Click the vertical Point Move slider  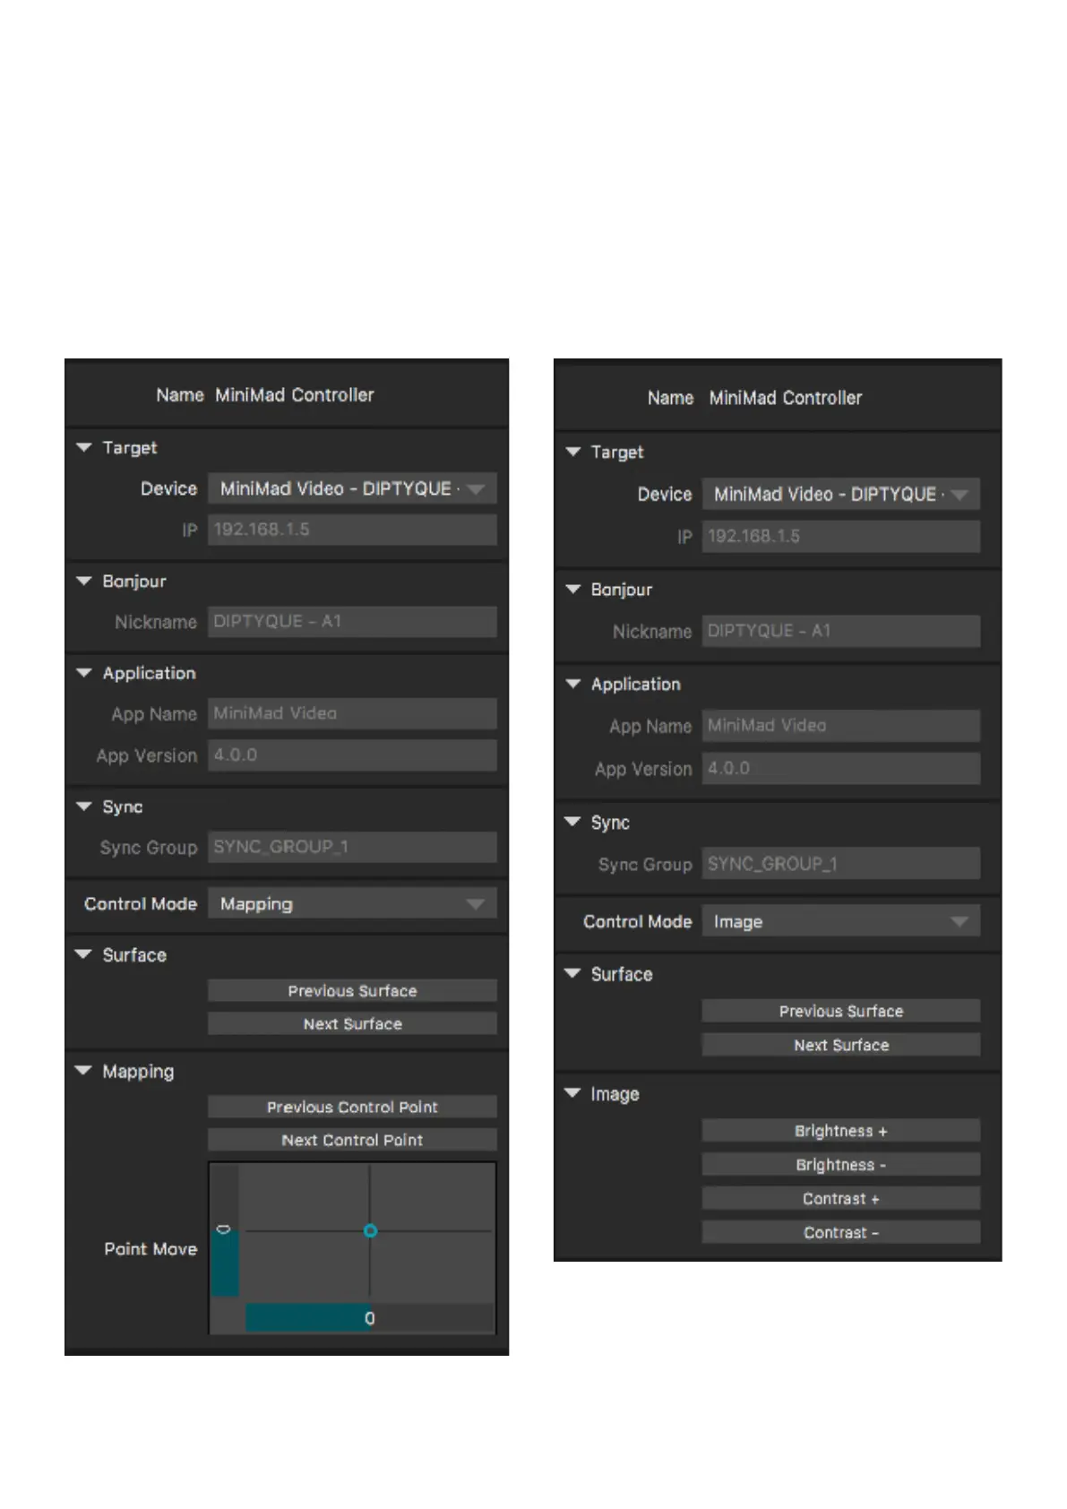click(x=225, y=1231)
